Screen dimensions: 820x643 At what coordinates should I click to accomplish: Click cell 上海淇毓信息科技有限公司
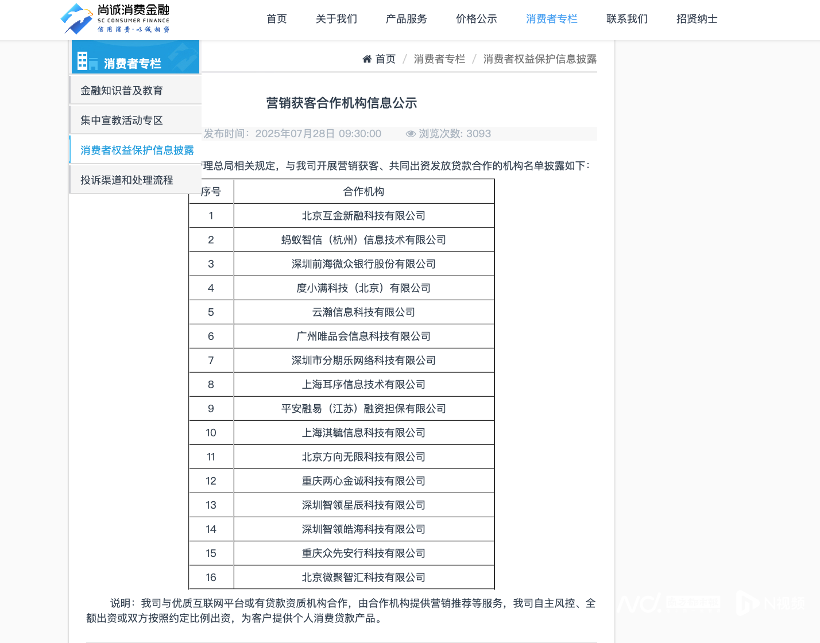[363, 432]
